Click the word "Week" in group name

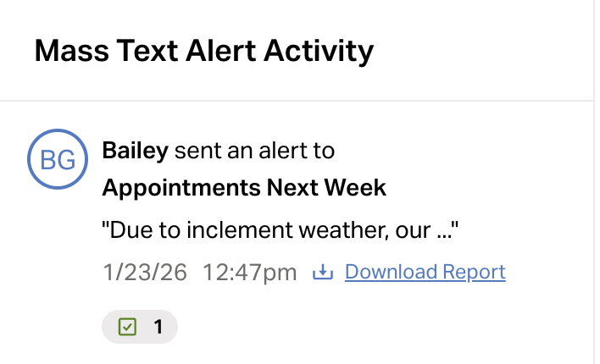[358, 187]
